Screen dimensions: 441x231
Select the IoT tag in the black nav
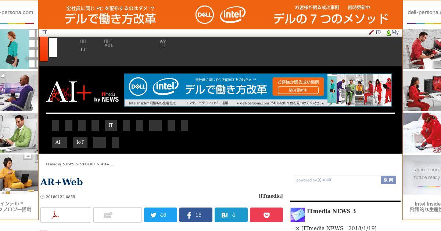(x=80, y=142)
